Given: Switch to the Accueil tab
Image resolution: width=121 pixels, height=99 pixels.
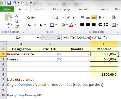Looking at the screenshot, I should 23,9.
